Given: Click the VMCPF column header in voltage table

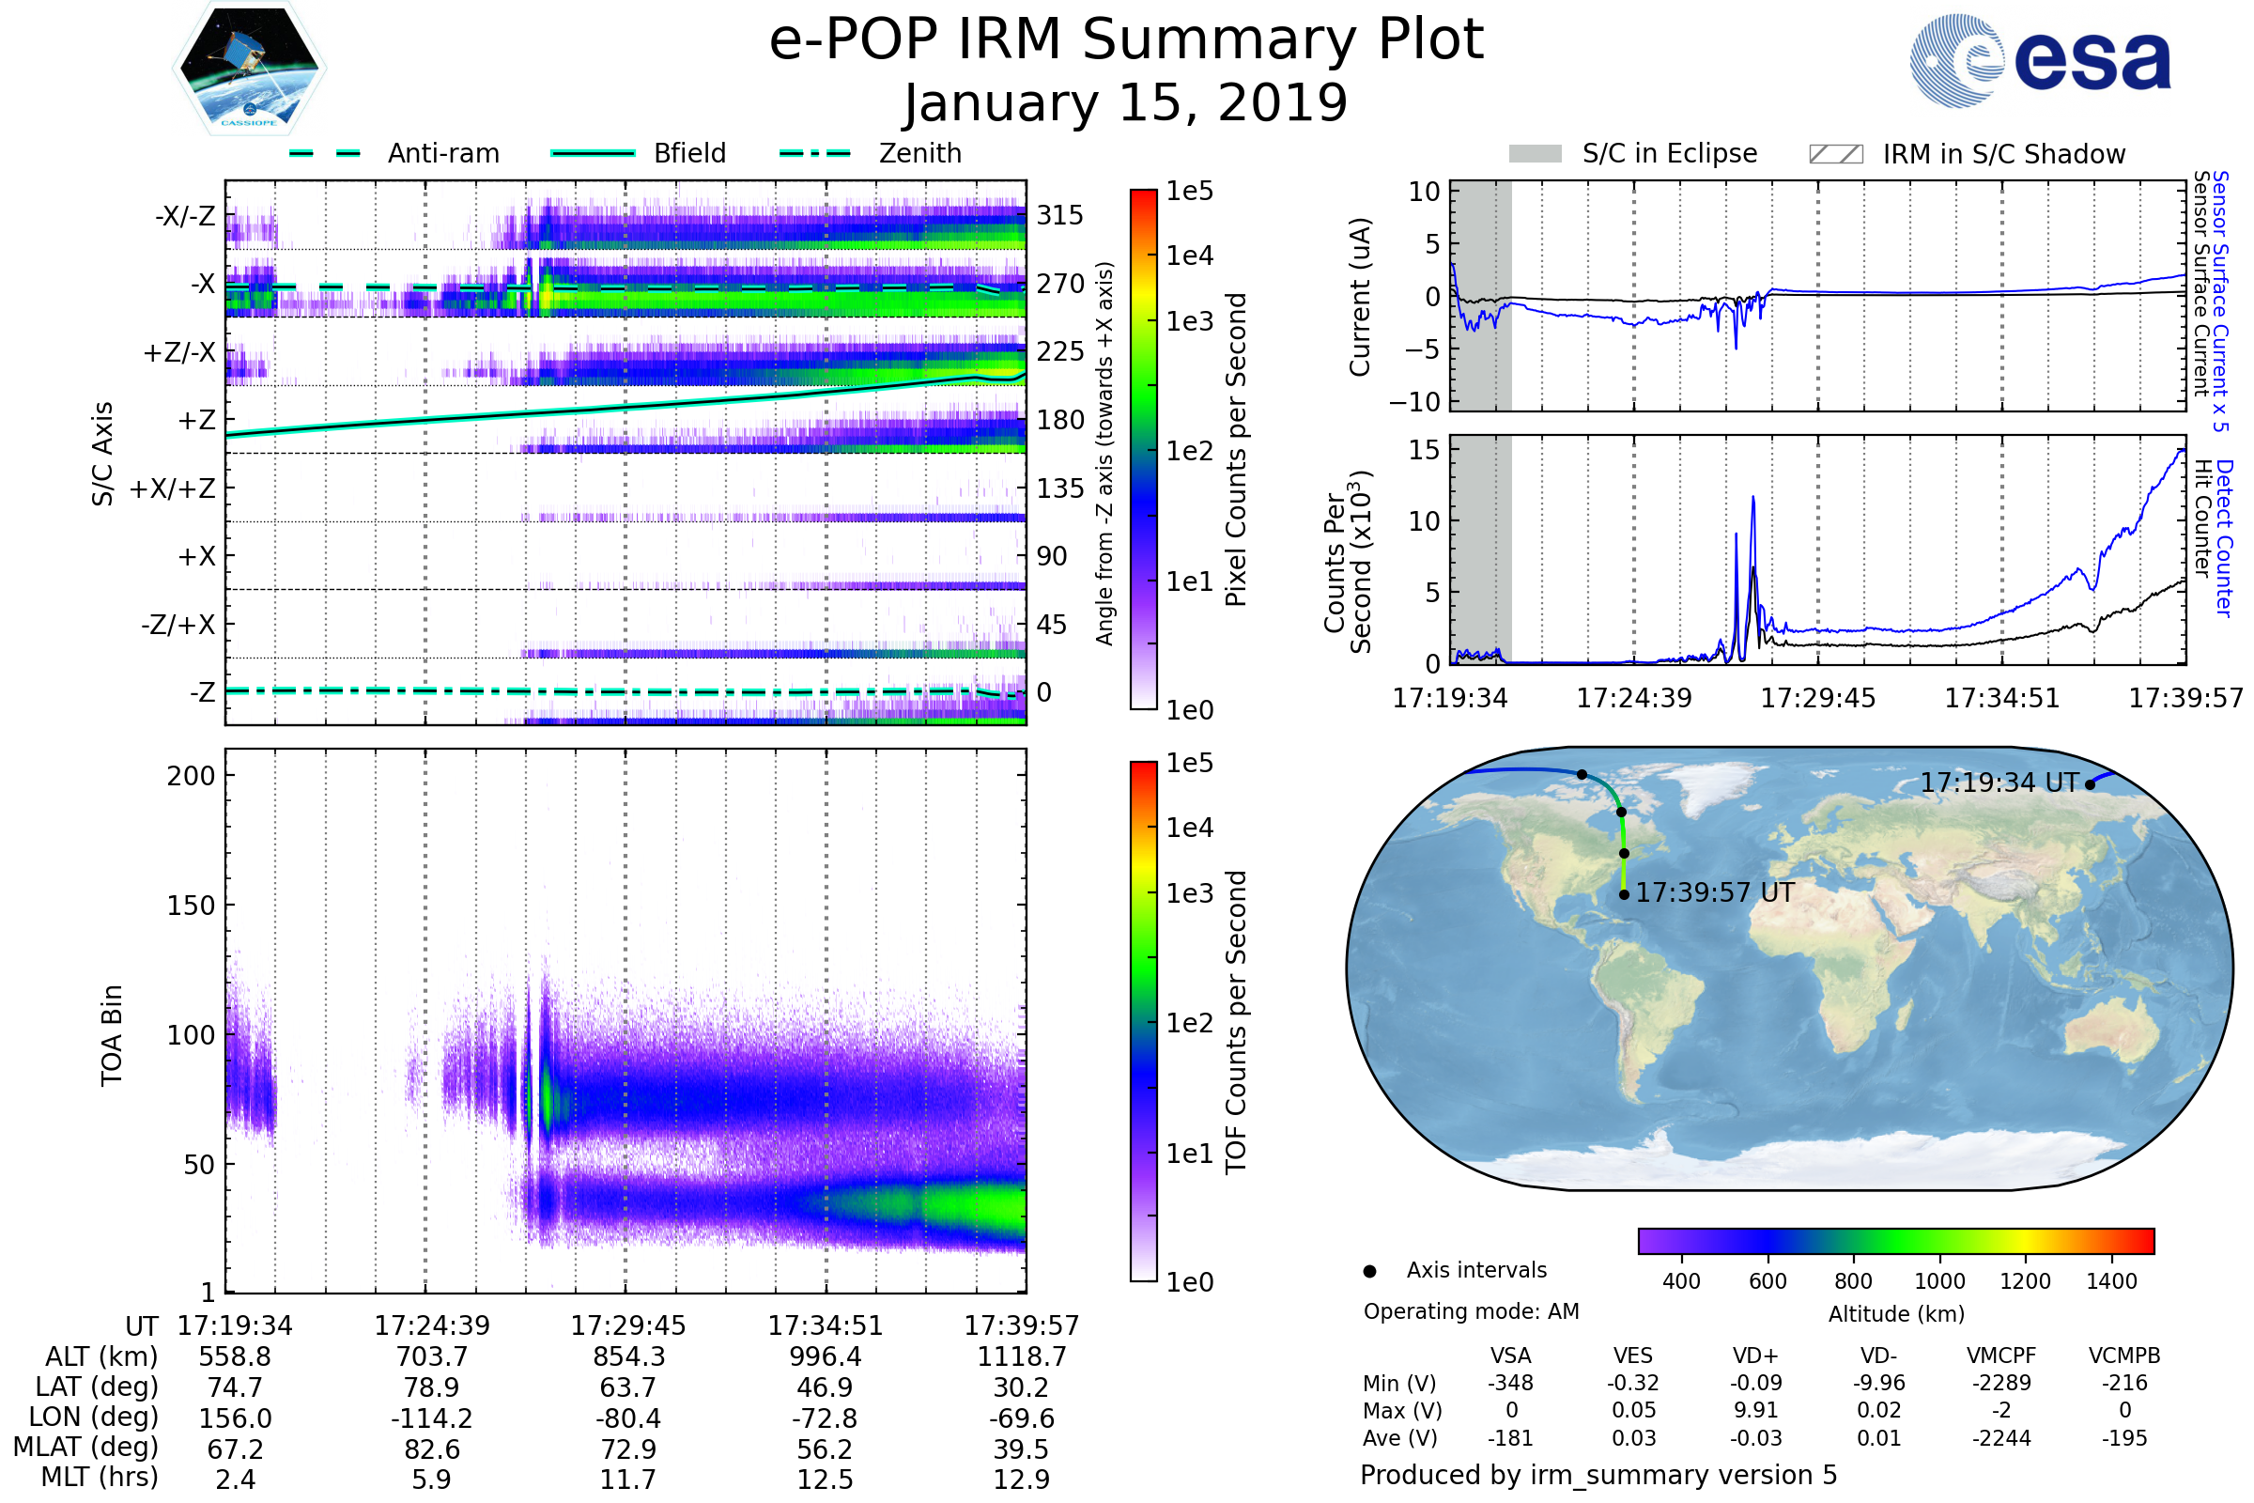Looking at the screenshot, I should pos(2000,1356).
